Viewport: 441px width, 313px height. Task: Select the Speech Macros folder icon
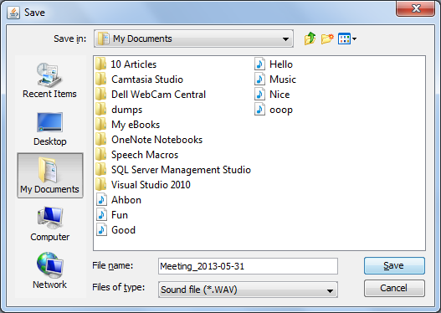pyautogui.click(x=100, y=155)
